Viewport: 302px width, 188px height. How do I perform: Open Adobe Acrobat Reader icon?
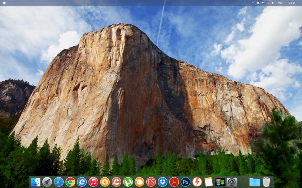pyautogui.click(x=174, y=182)
